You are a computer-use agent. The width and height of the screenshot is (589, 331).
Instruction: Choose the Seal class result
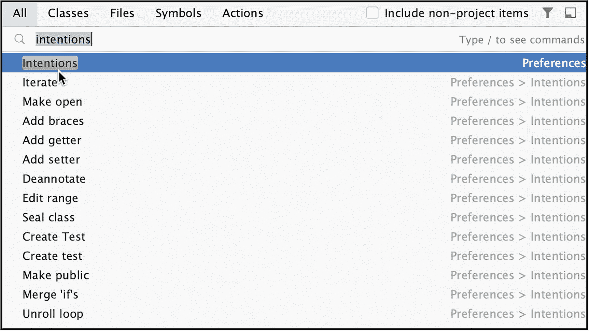click(294, 217)
